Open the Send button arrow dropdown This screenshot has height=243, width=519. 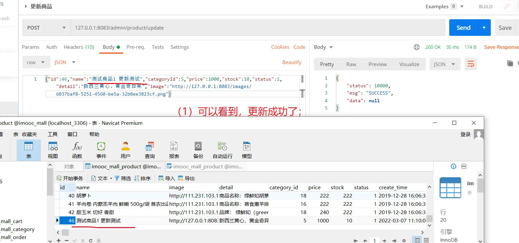(484, 28)
